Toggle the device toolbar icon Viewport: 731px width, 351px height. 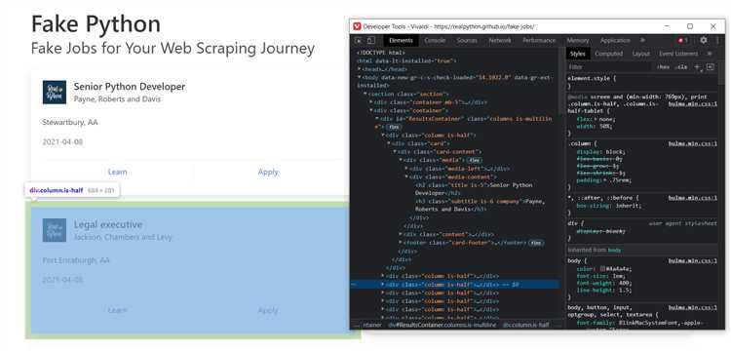(x=370, y=41)
